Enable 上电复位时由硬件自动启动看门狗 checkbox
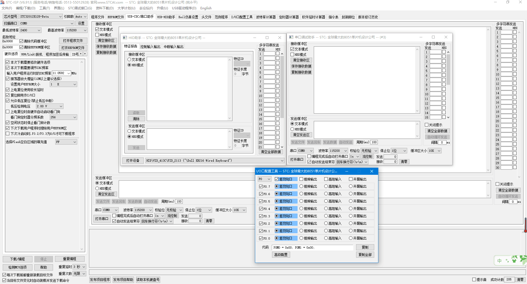The height and width of the screenshot is (284, 527). [8, 112]
